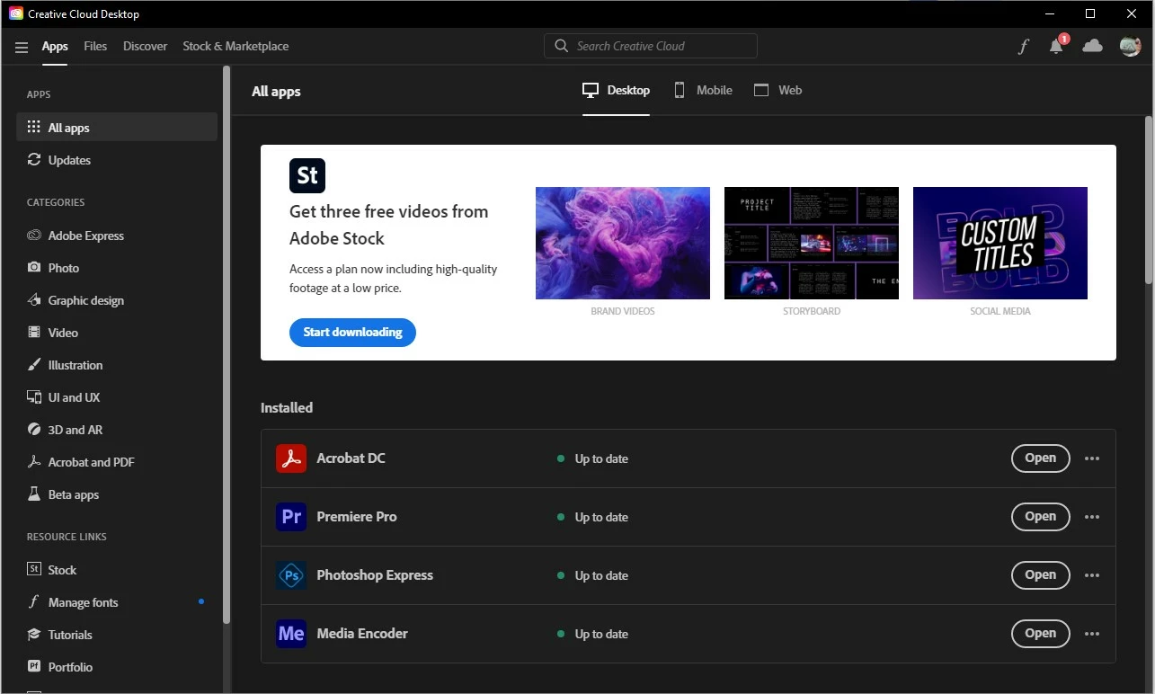Click the main content vertical scrollbar
This screenshot has height=694, width=1155.
[1148, 200]
